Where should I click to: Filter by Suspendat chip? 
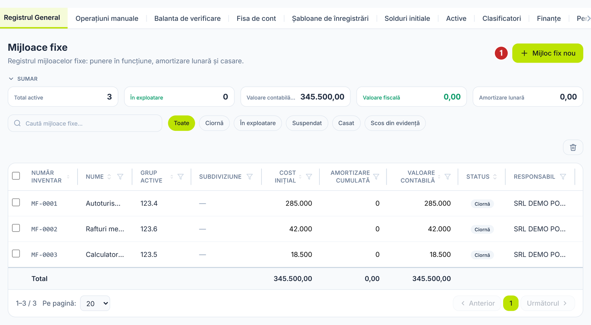pyautogui.click(x=307, y=123)
